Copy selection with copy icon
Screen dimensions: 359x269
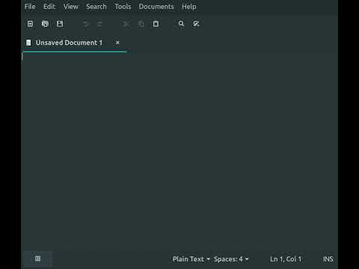[141, 24]
